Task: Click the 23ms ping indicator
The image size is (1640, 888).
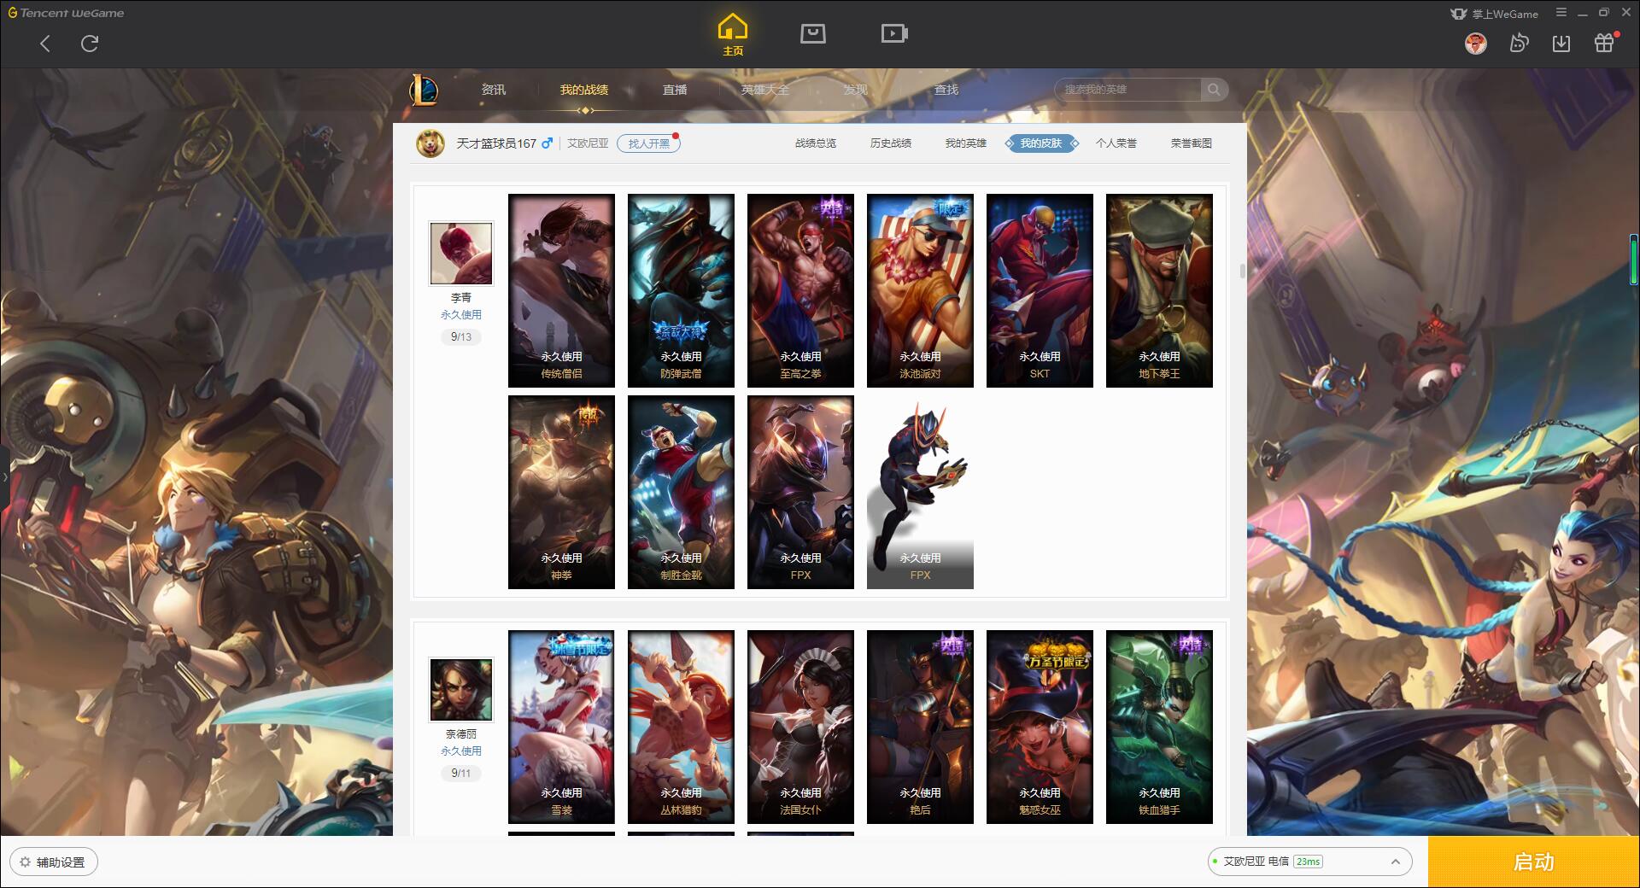Action: (x=1308, y=862)
